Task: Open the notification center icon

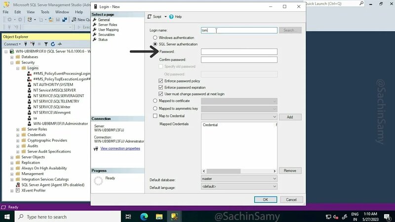Action: [x=387, y=217]
